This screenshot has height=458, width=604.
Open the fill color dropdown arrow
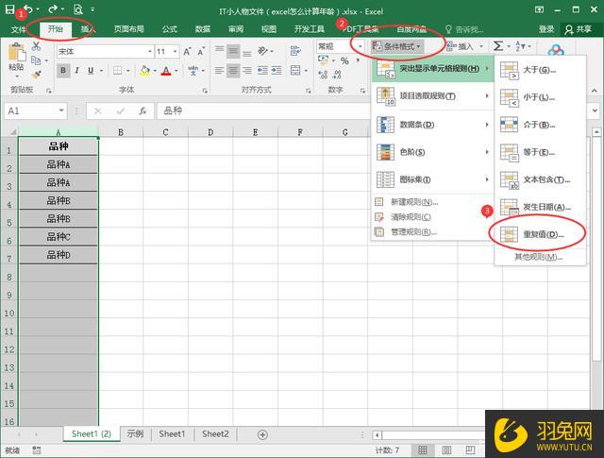point(155,71)
